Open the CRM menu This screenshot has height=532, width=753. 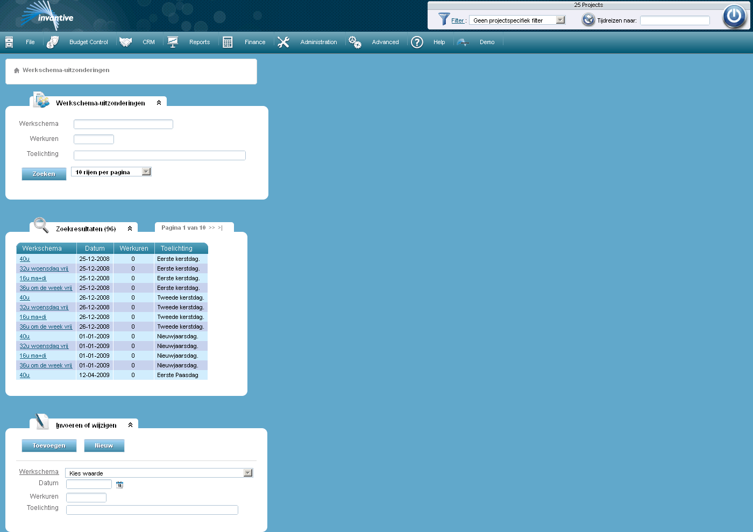(149, 42)
